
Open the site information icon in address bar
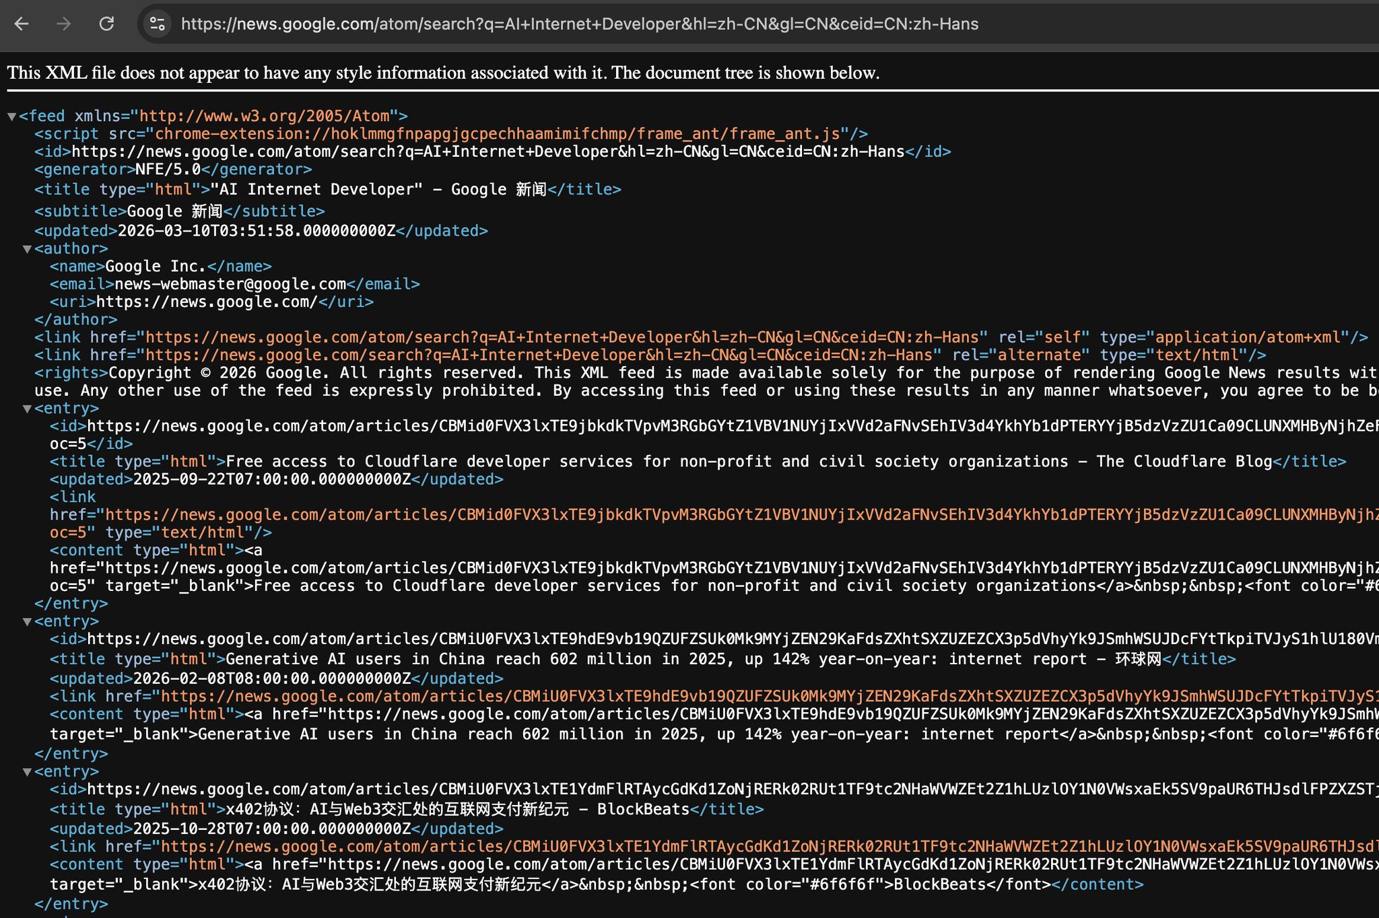158,24
